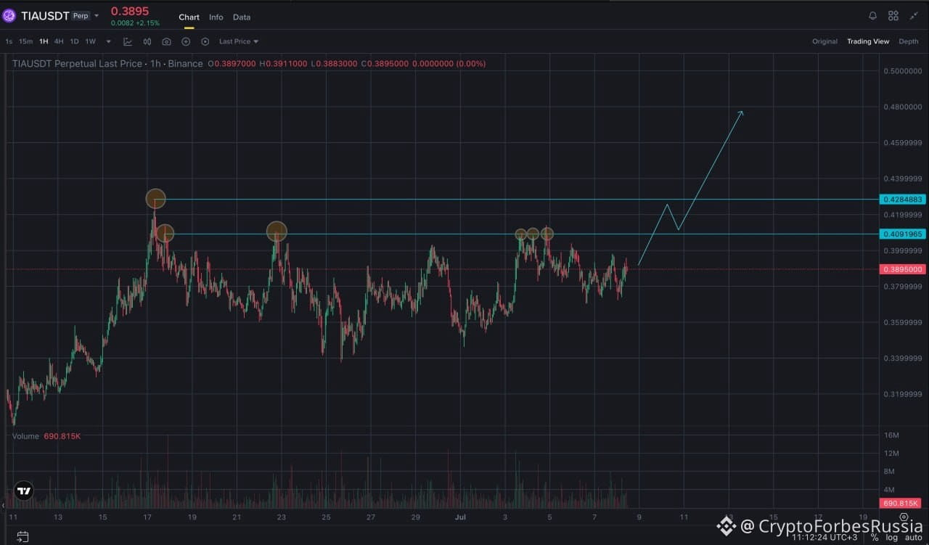Click the volume label 690.815K on axis
The image size is (929, 545).
click(x=901, y=503)
